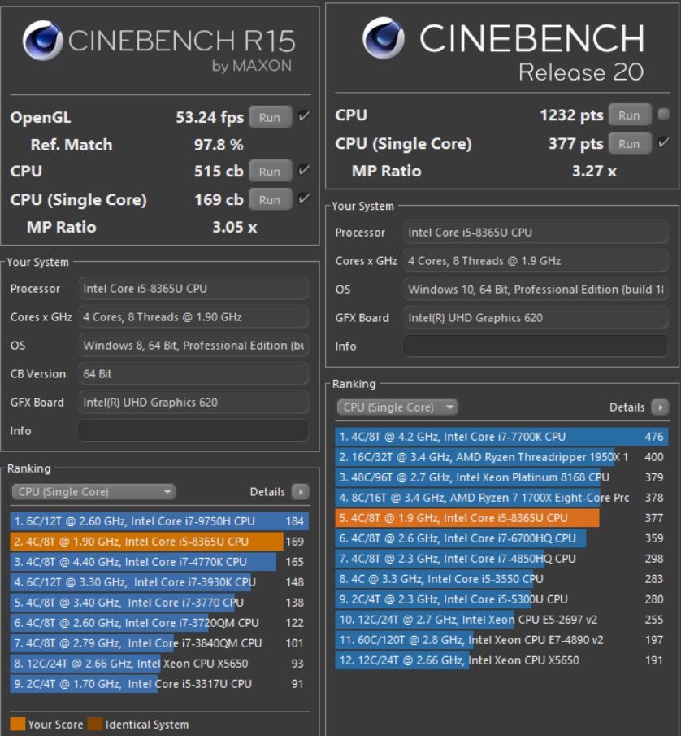Click the R20 GFX Board field UHD Graphics 620
Viewport: 681px width, 736px height.
point(536,318)
